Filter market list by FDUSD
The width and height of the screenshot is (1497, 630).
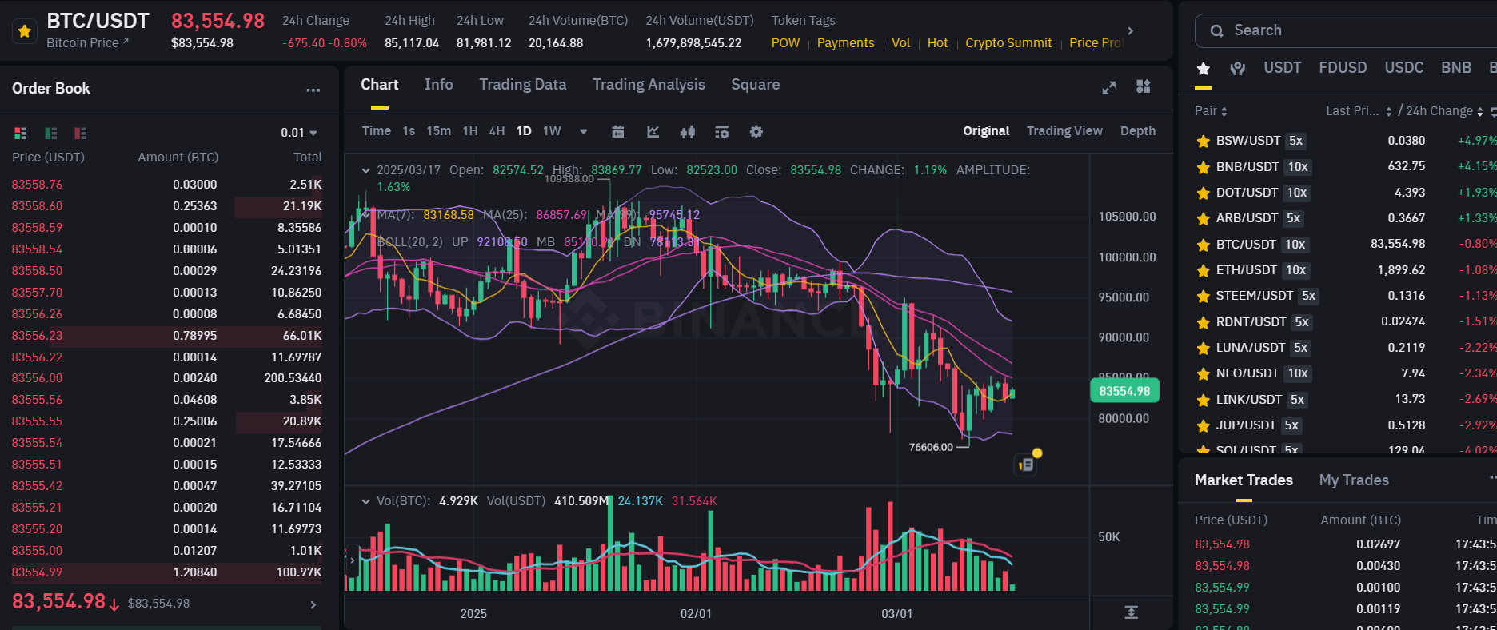point(1343,68)
